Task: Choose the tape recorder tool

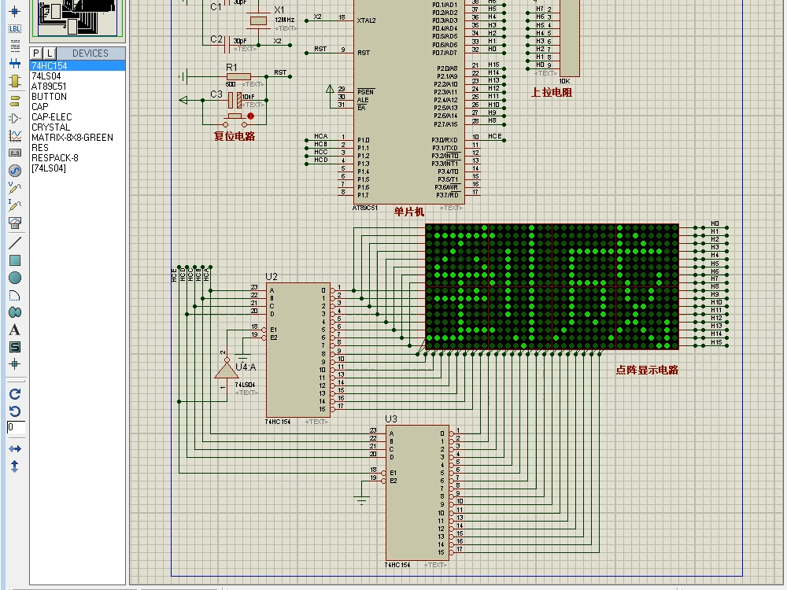Action: pyautogui.click(x=15, y=153)
